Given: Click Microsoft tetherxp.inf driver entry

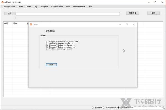Looking at the screenshot, I should (61, 45).
